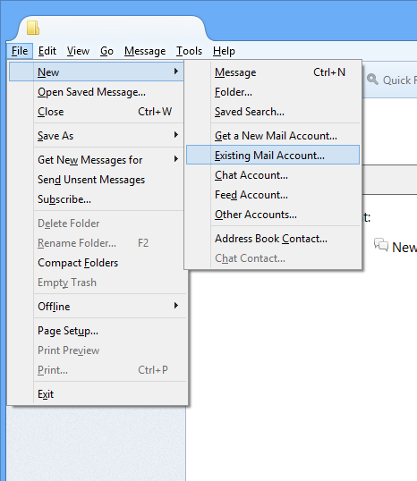The image size is (417, 481).
Task: Click the Quick Filter magnifier icon
Action: pyautogui.click(x=372, y=80)
